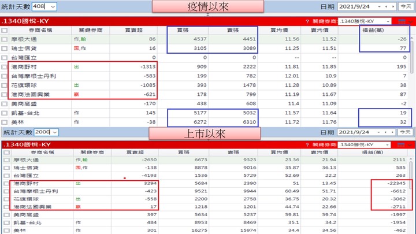Open help icon in the 2000-day panel header
The width and height of the screenshot is (416, 234).
pos(307,145)
